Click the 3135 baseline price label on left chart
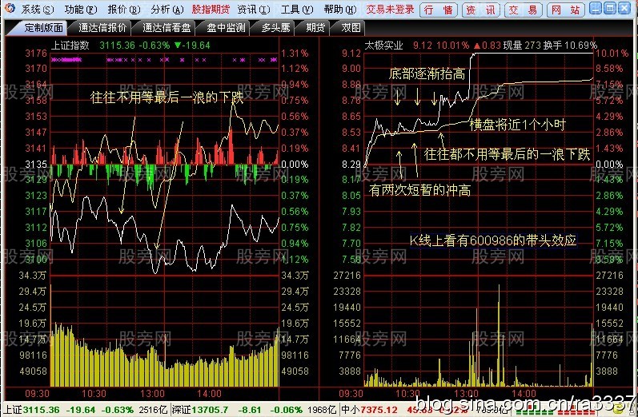The image size is (638, 417). [36, 165]
